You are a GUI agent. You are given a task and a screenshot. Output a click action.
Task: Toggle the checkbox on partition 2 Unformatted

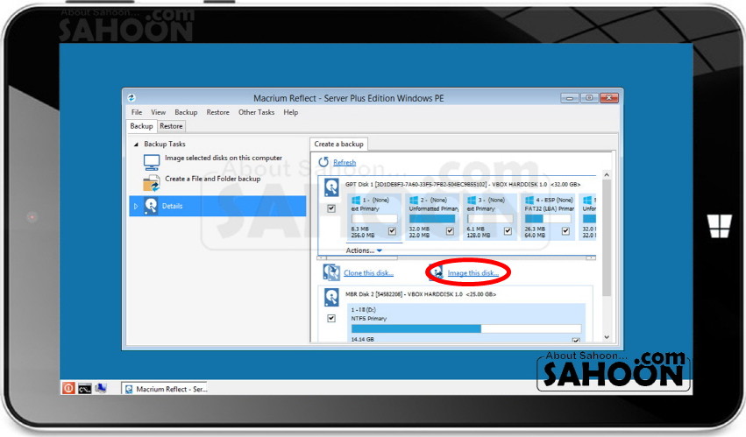(x=450, y=231)
